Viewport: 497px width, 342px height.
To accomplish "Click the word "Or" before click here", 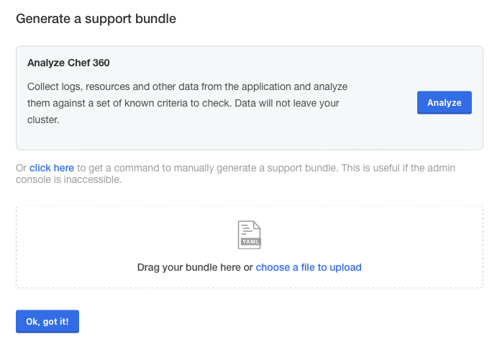I will tap(22, 168).
